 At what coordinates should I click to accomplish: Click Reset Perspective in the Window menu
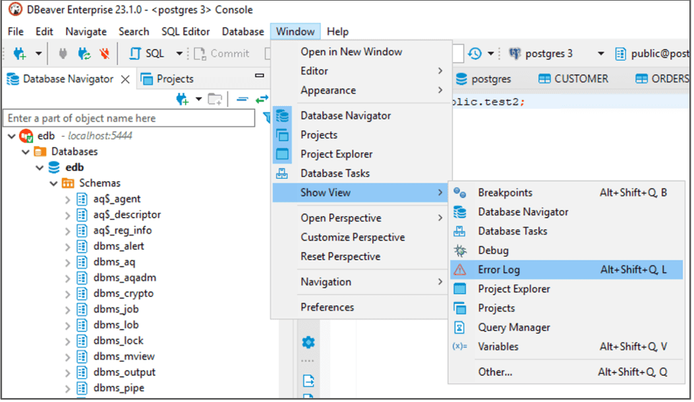(x=339, y=256)
